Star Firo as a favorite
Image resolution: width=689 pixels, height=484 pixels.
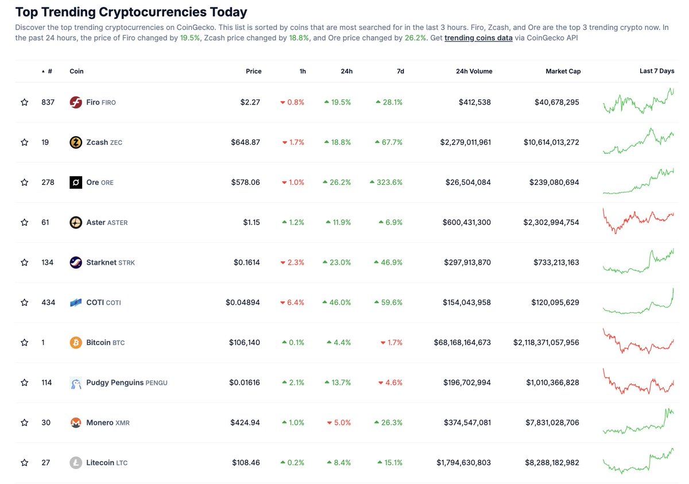point(24,102)
